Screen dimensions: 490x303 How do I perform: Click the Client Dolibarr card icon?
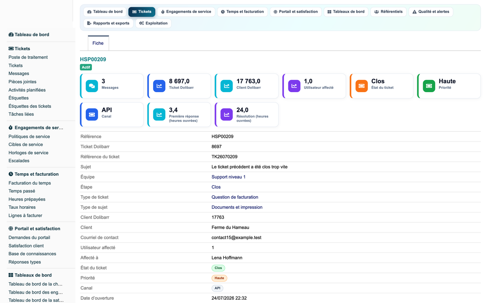[x=227, y=86]
